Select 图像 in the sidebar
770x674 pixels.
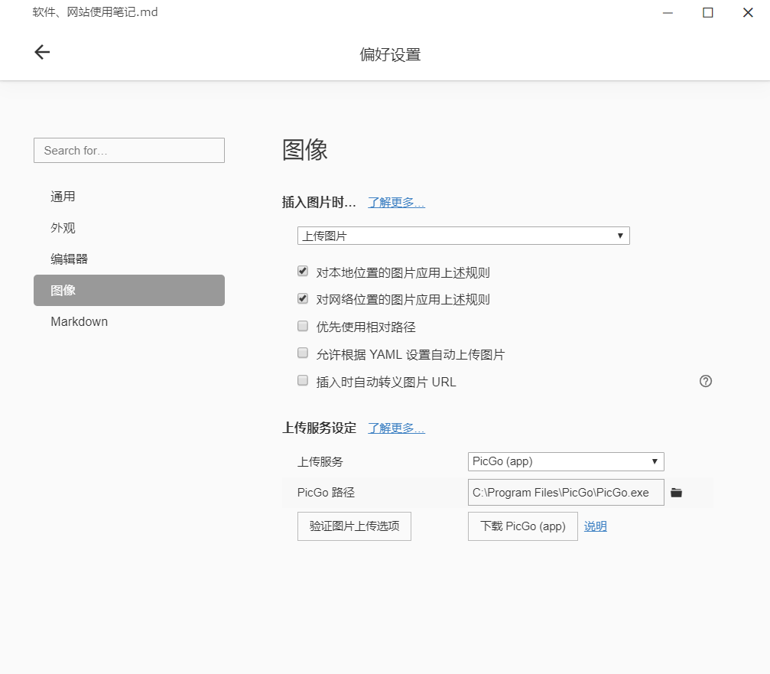tap(129, 290)
